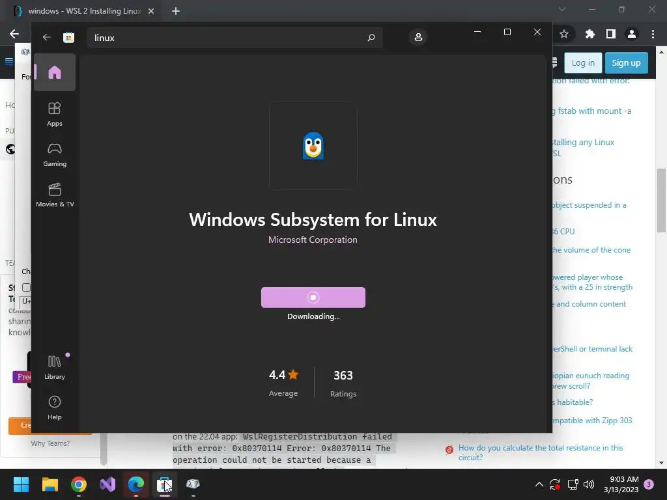Click browser page vertical scrollbar thumb
This screenshot has width=667, height=500.
(x=661, y=201)
